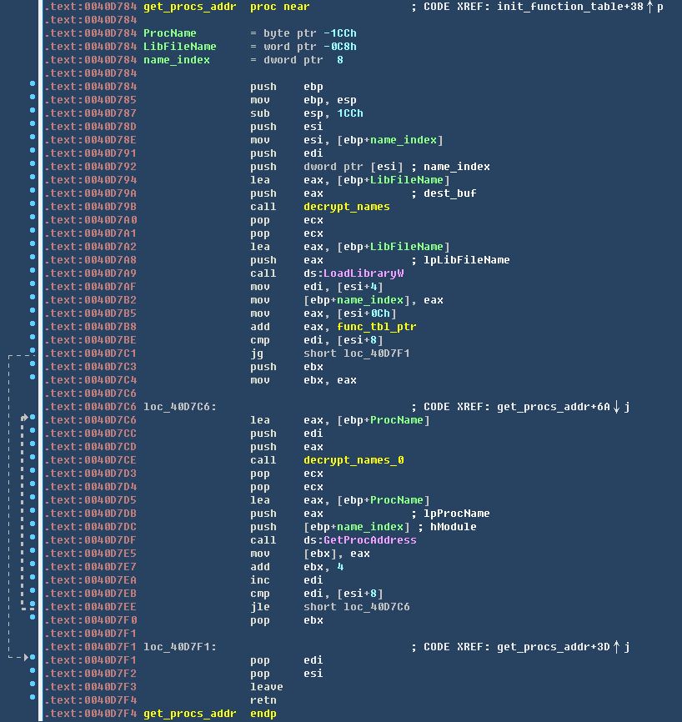This screenshot has height=722, width=682.
Task: Toggle breakpoint dot on call decrypt_names line
Action: pos(33,206)
